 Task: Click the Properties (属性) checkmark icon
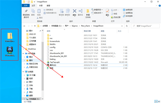click(107, 11)
